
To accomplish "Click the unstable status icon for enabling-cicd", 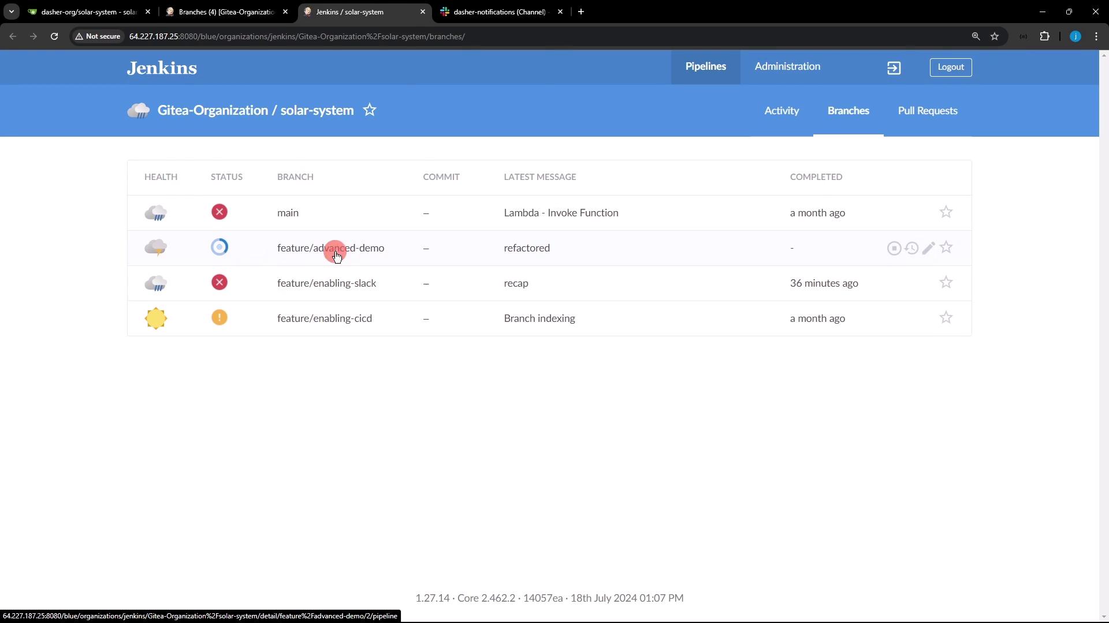I will coord(219,318).
